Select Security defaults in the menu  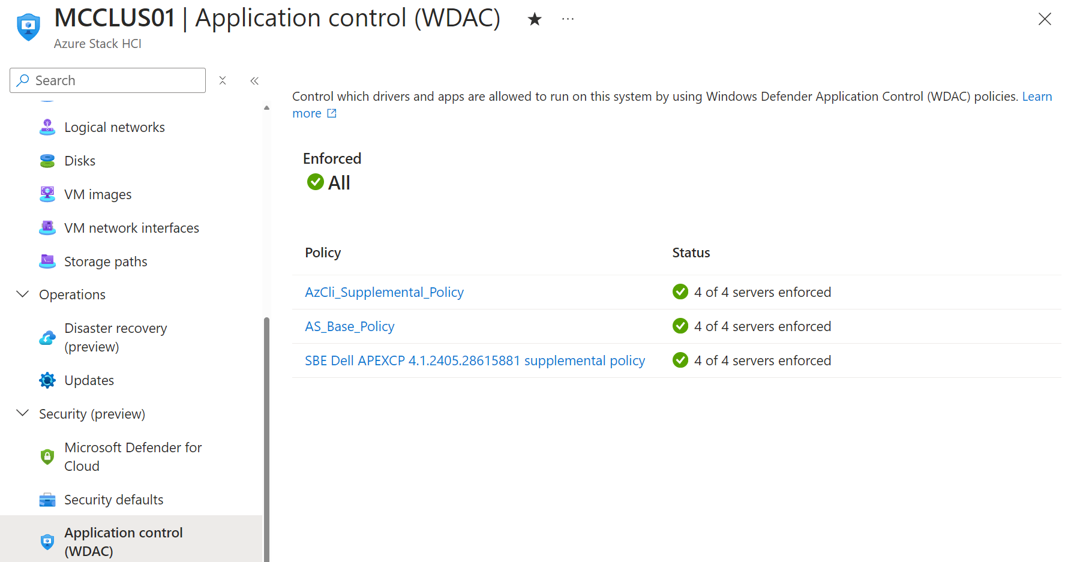(113, 499)
